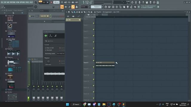Image resolution: width=191 pixels, height=107 pixels.
Task: Open the playlist options menu arrow
Action: point(67,12)
